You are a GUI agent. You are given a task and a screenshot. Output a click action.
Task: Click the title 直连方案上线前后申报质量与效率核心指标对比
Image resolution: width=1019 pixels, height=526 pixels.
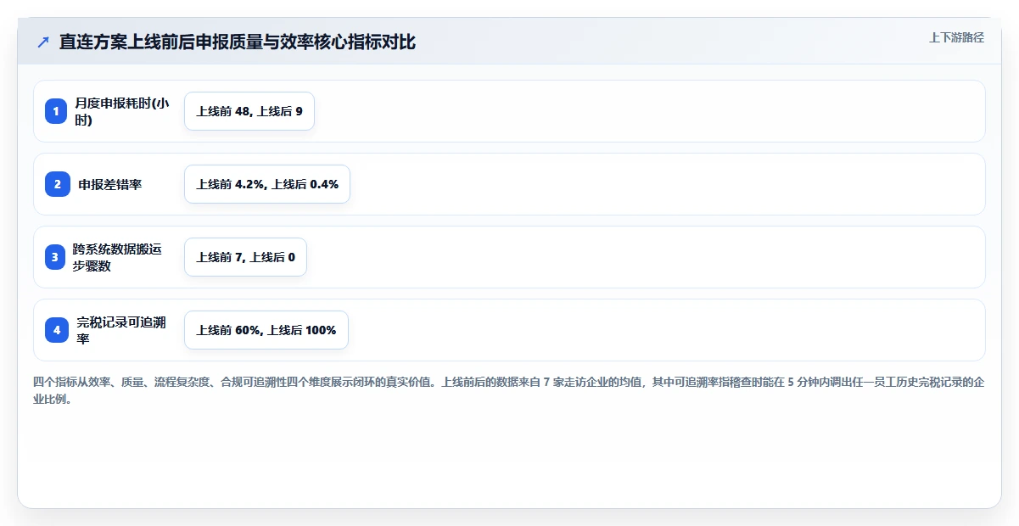click(238, 42)
